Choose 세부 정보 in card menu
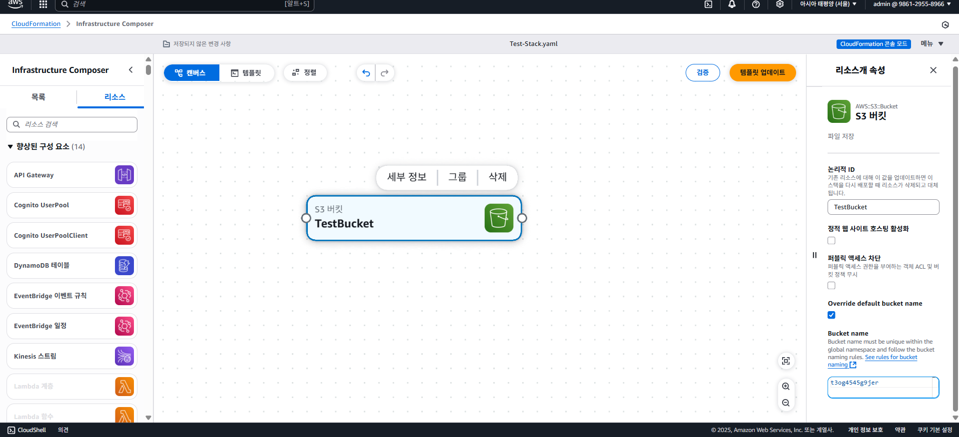Viewport: 959px width, 437px height. pyautogui.click(x=407, y=177)
